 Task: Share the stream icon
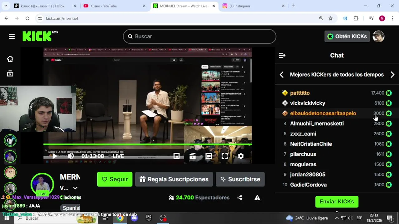point(240,198)
